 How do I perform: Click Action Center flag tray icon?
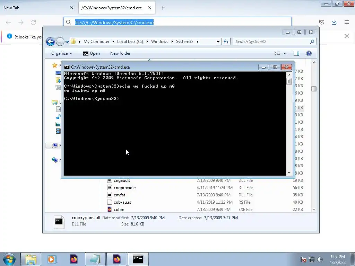[303, 259]
